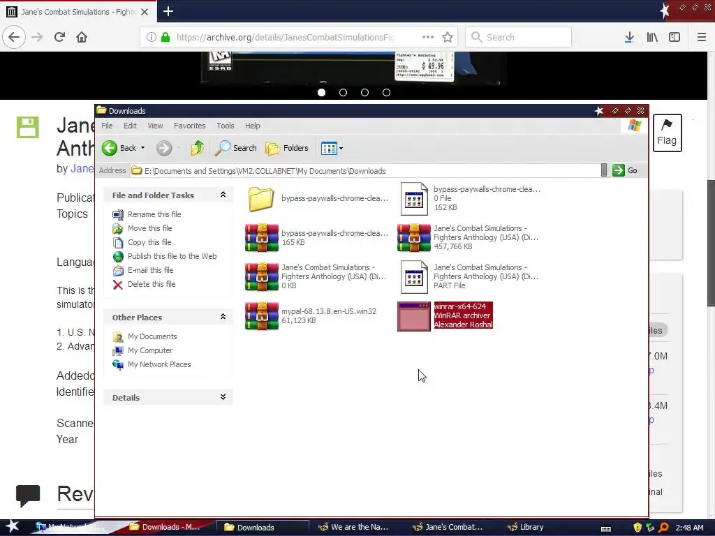Reload the archive.org page
The height and width of the screenshot is (536, 715).
tap(59, 37)
